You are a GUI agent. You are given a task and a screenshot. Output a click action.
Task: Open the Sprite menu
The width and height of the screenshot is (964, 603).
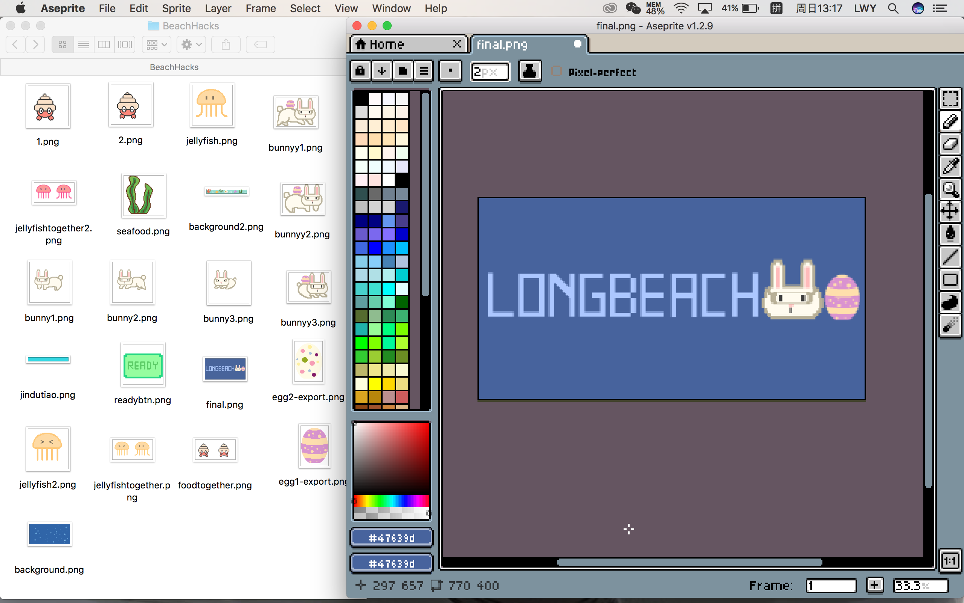click(176, 8)
